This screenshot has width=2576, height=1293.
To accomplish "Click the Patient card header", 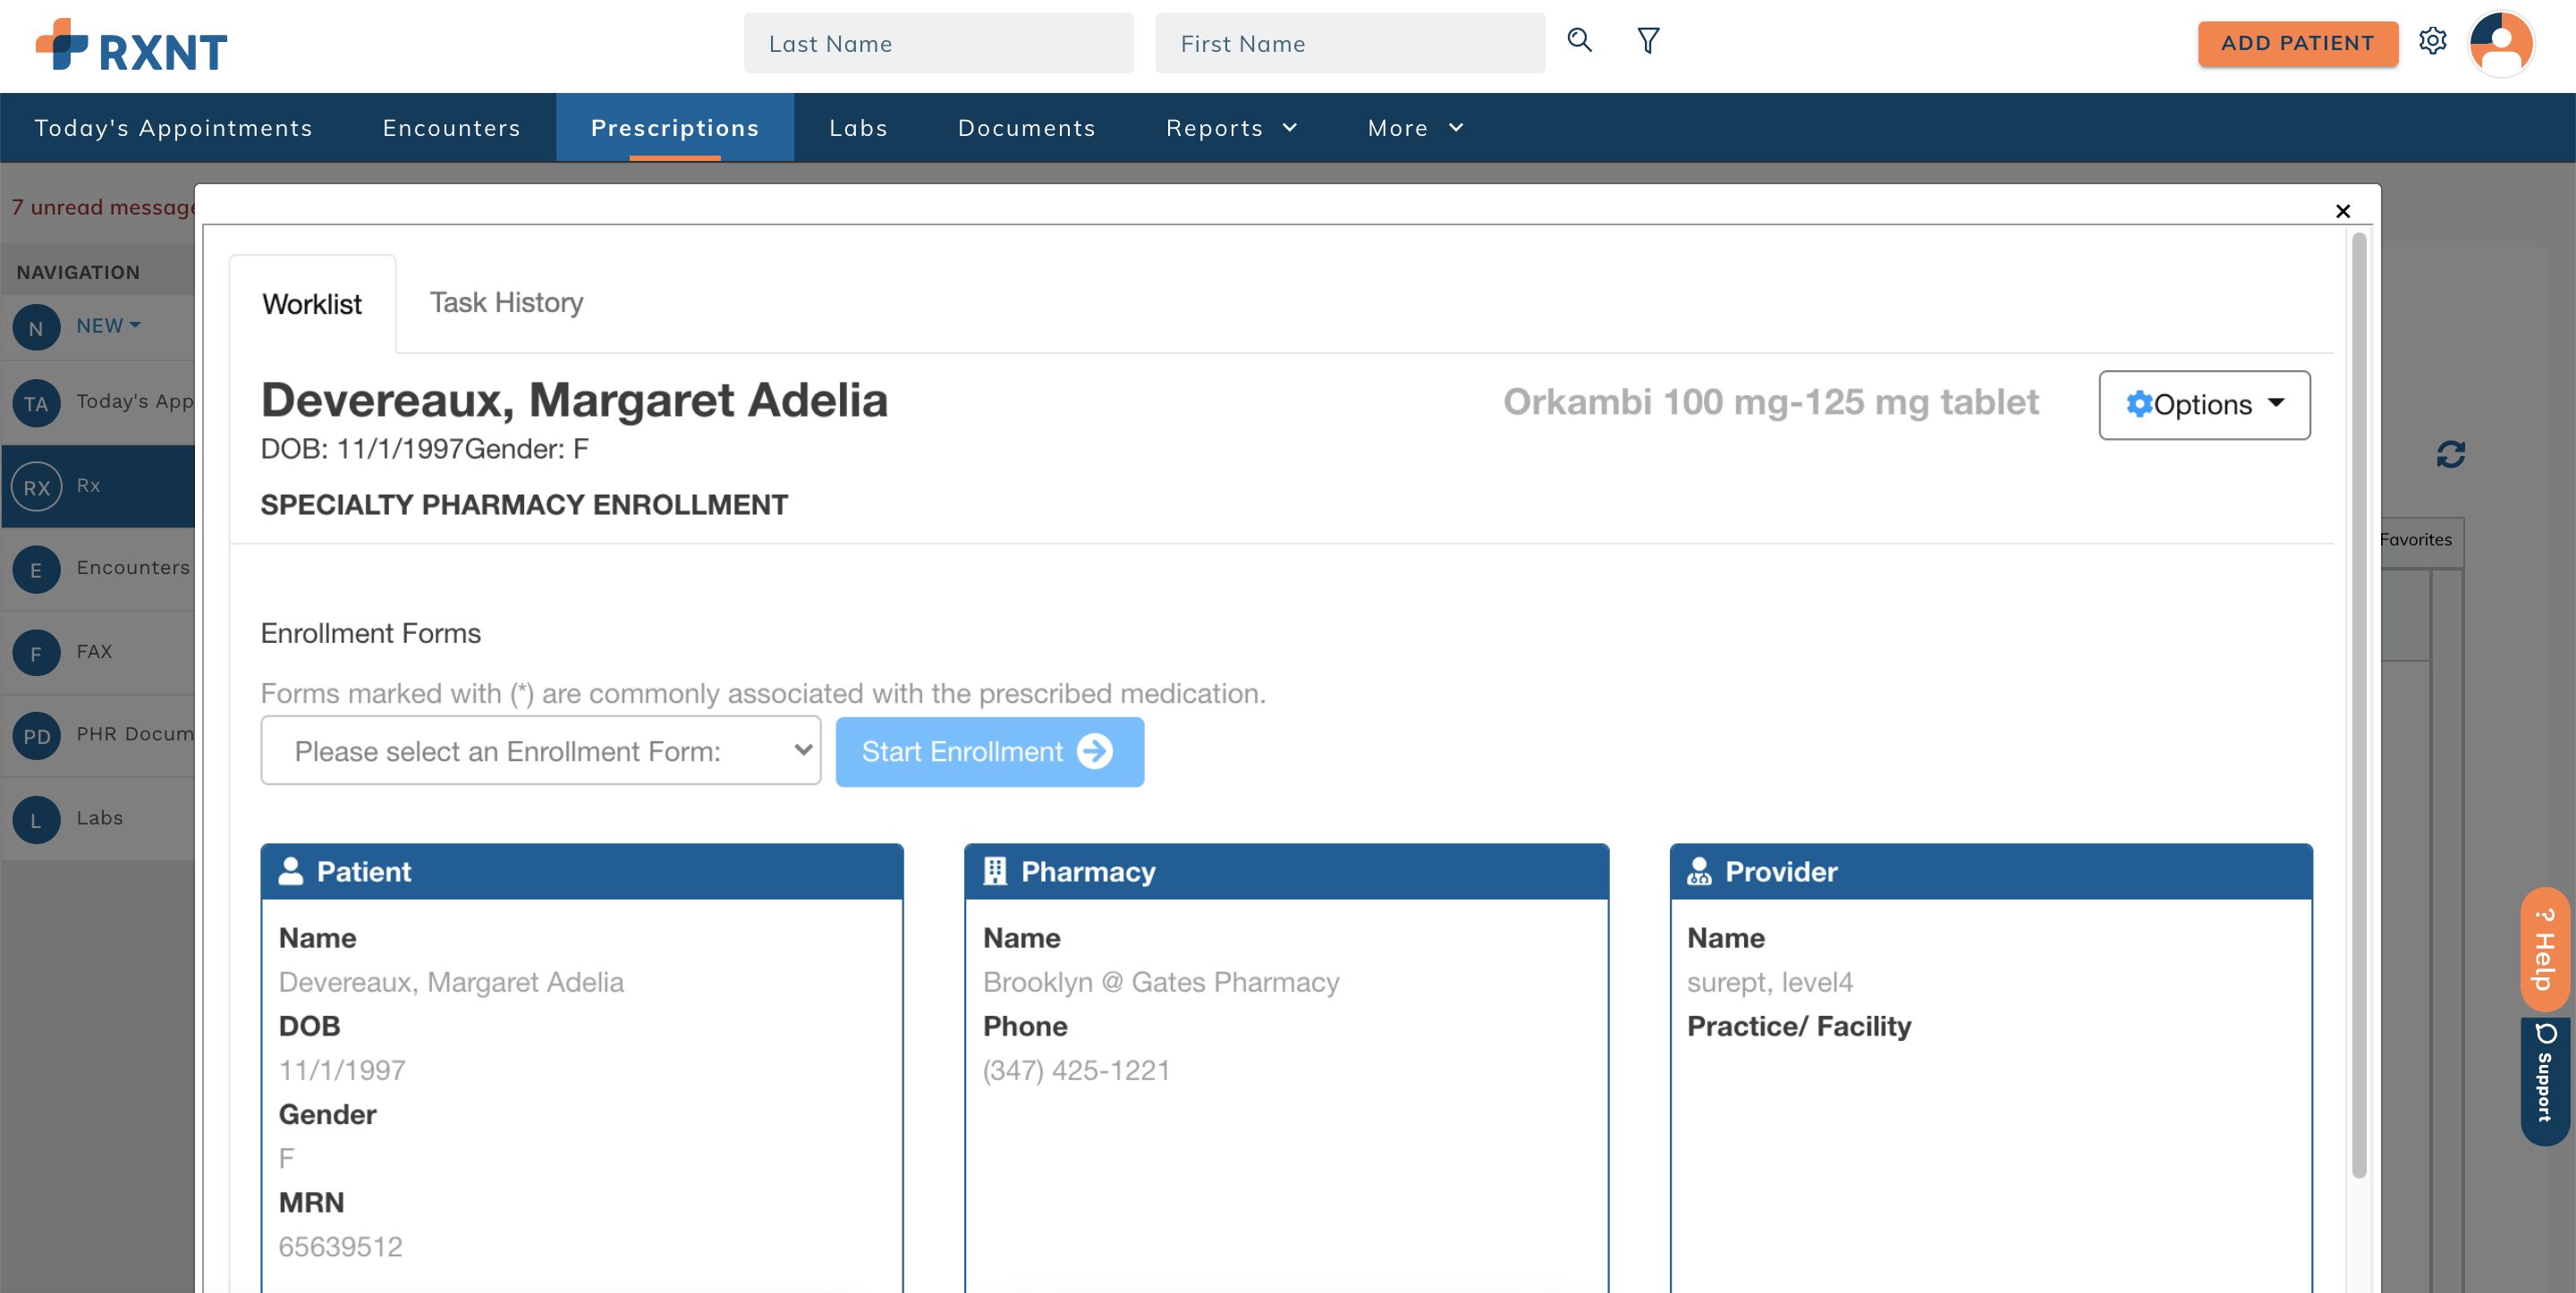I will coord(582,871).
